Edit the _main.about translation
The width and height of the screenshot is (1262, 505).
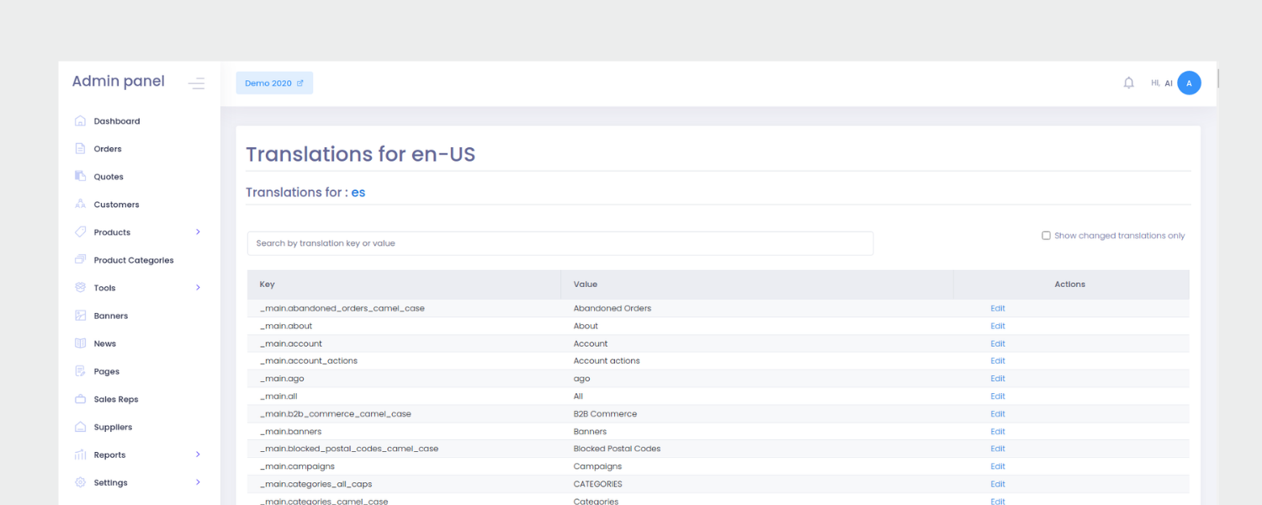pyautogui.click(x=998, y=326)
